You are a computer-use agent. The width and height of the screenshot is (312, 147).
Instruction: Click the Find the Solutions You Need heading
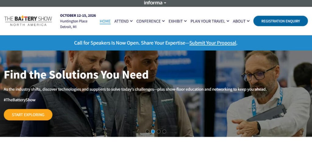tap(76, 75)
